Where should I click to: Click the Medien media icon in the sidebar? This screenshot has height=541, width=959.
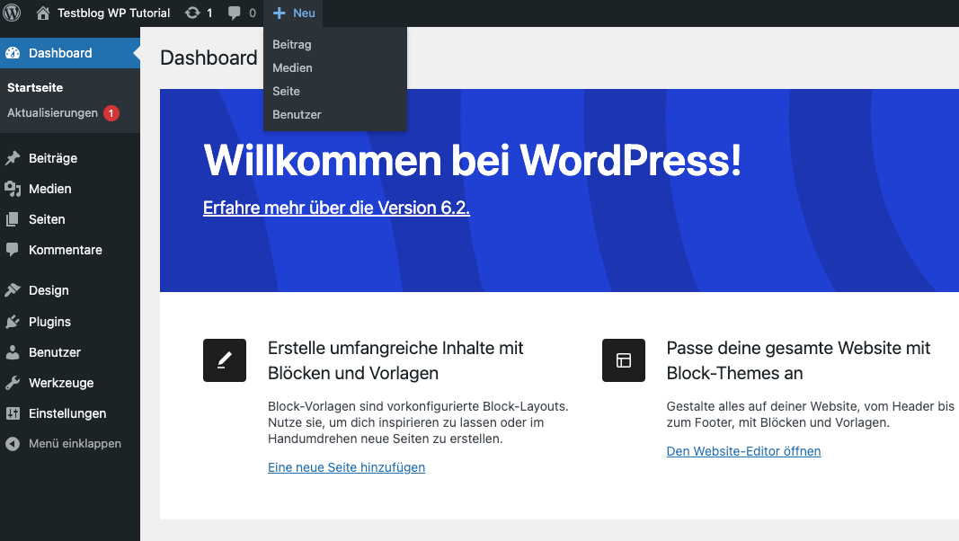click(13, 189)
